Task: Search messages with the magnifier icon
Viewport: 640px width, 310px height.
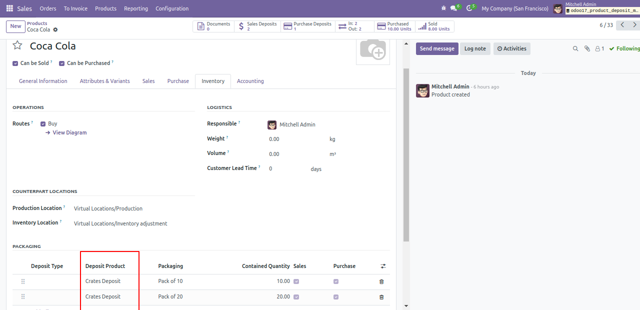Action: 575,48
